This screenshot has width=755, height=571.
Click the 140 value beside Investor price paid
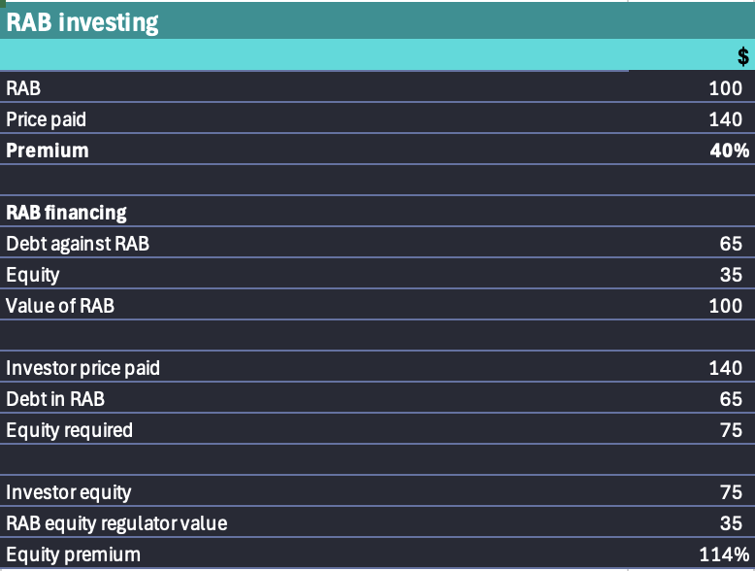[x=726, y=368]
